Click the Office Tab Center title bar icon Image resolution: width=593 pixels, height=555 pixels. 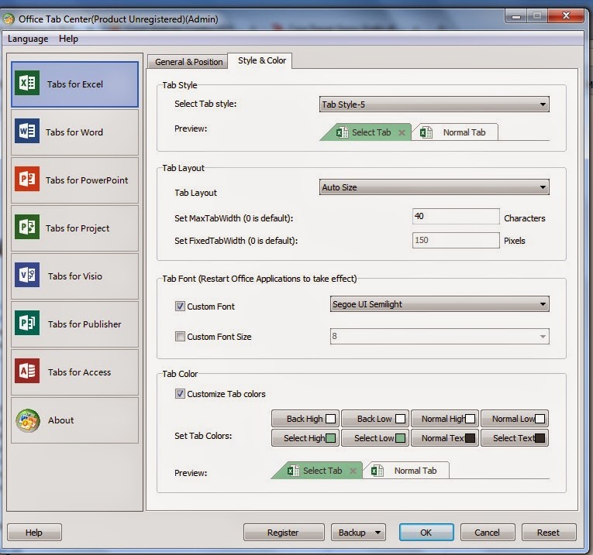click(9, 19)
